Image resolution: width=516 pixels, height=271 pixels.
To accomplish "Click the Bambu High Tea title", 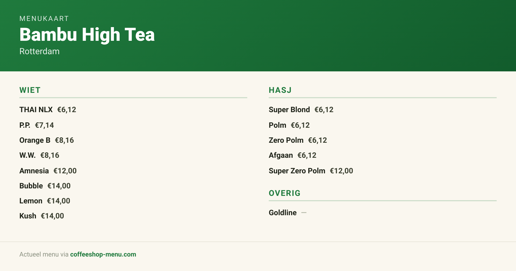I will pyautogui.click(x=87, y=35).
